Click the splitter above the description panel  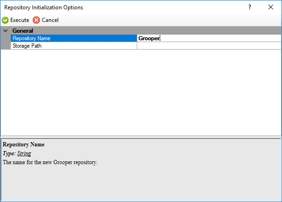point(141,137)
